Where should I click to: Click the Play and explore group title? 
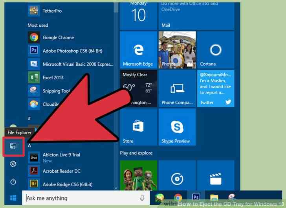click(x=136, y=153)
